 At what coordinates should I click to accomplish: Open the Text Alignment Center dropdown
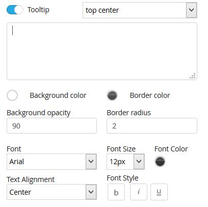tap(51, 192)
